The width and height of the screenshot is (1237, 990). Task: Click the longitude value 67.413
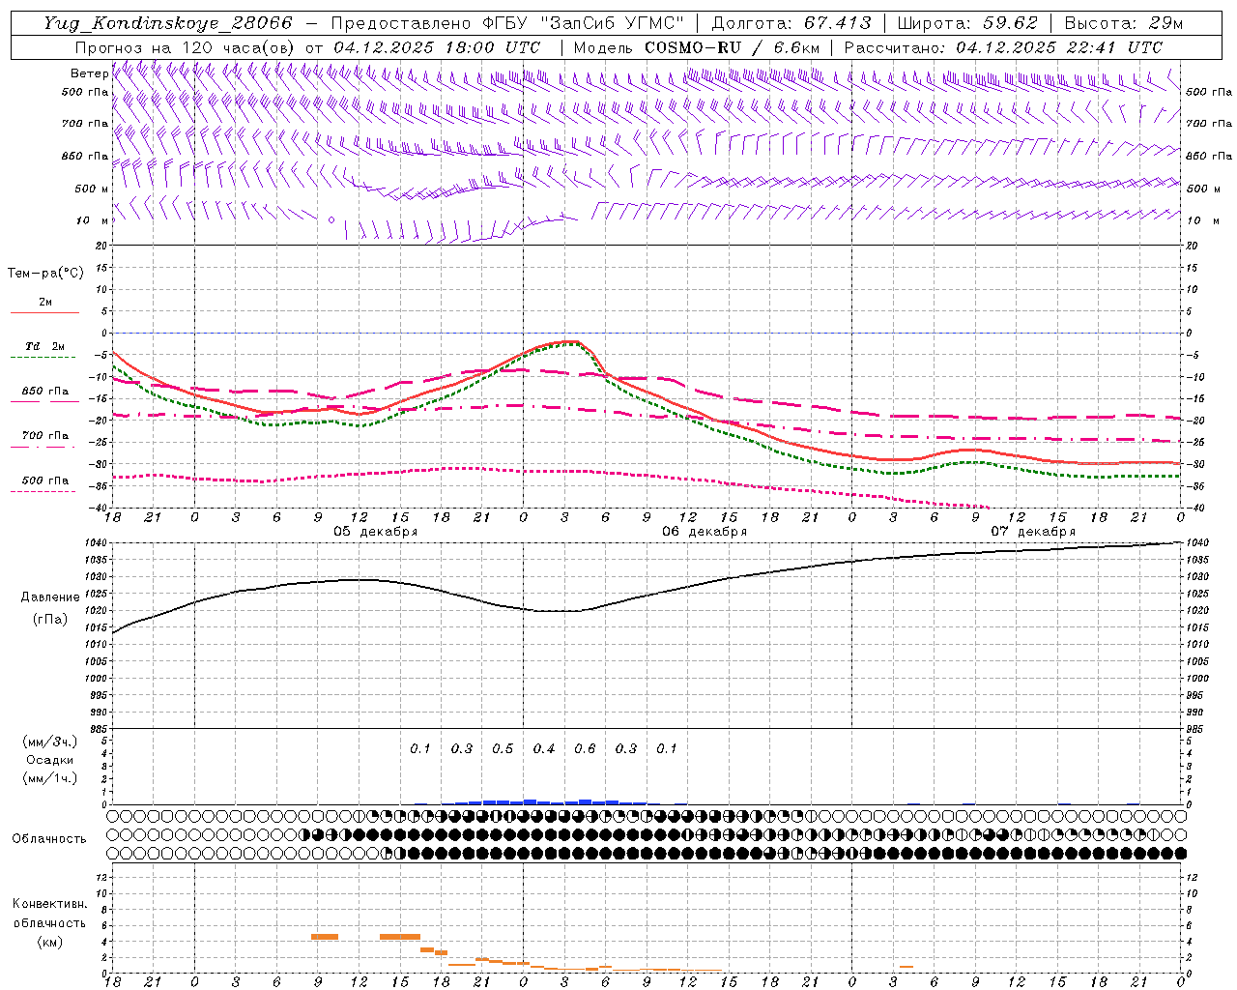click(x=838, y=23)
